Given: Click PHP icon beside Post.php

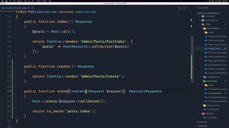Looking at the screenshot, I should pos(204,118).
